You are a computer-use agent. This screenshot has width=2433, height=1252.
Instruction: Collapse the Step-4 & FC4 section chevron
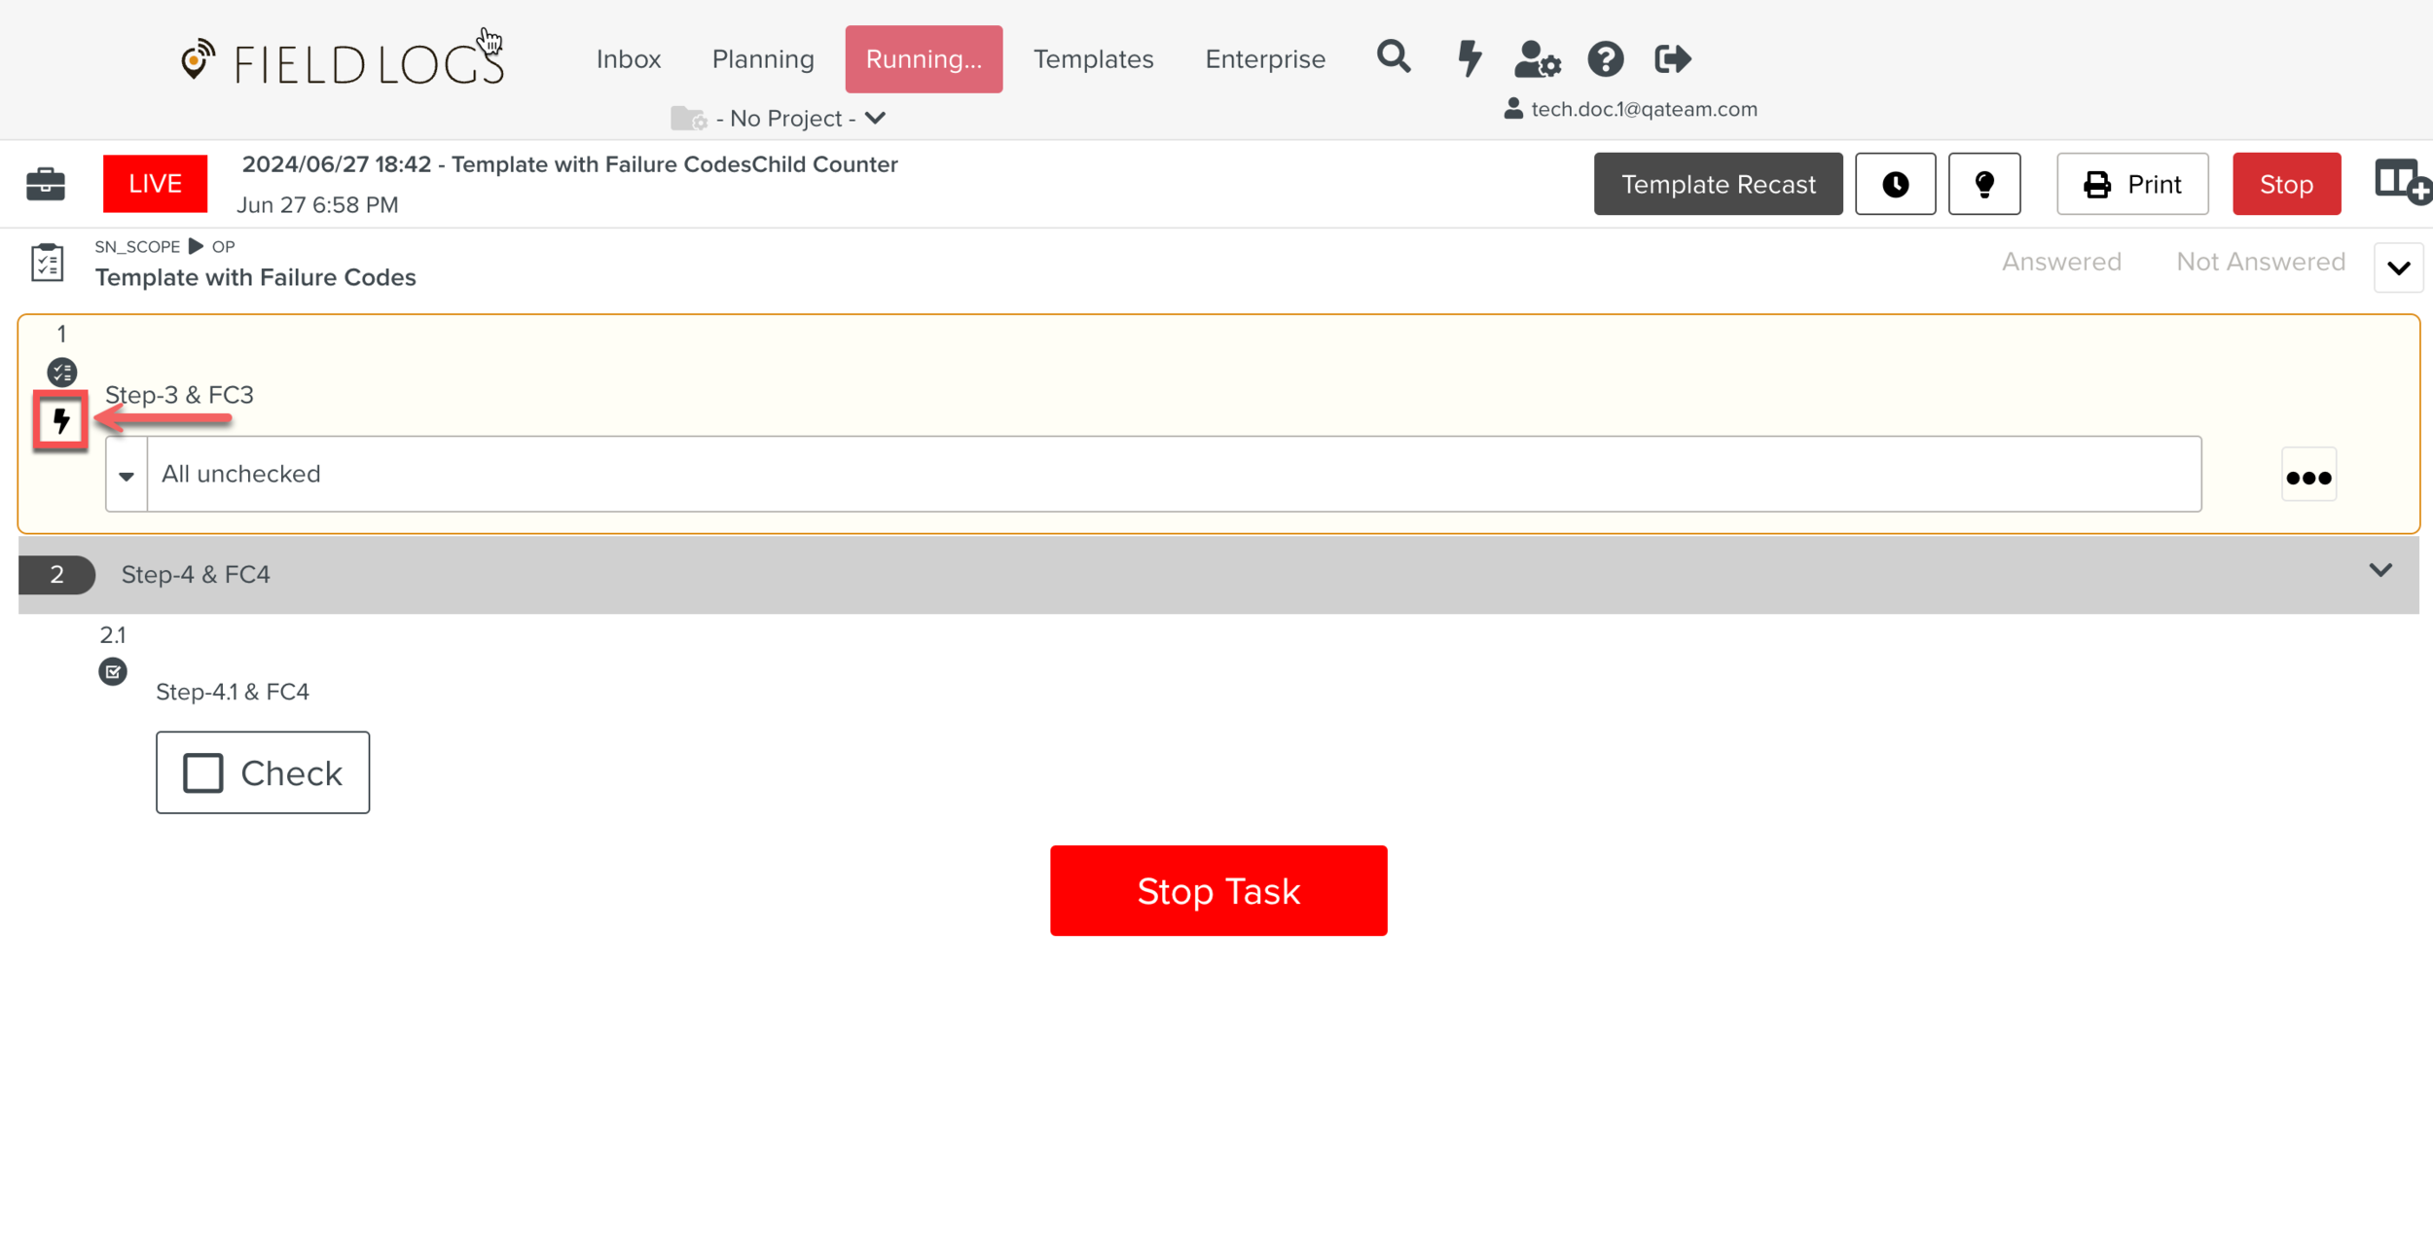2379,571
